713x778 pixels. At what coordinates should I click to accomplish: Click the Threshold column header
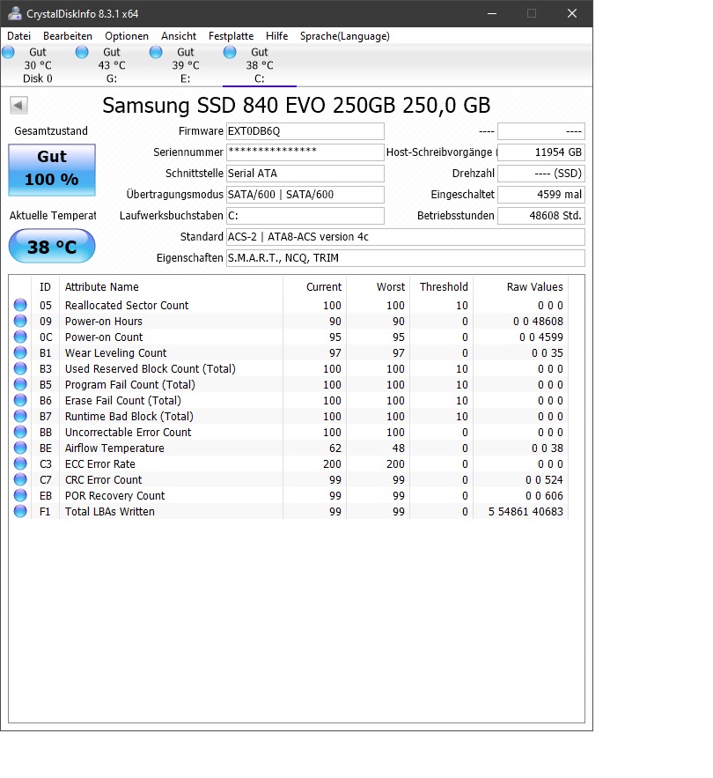click(x=441, y=286)
